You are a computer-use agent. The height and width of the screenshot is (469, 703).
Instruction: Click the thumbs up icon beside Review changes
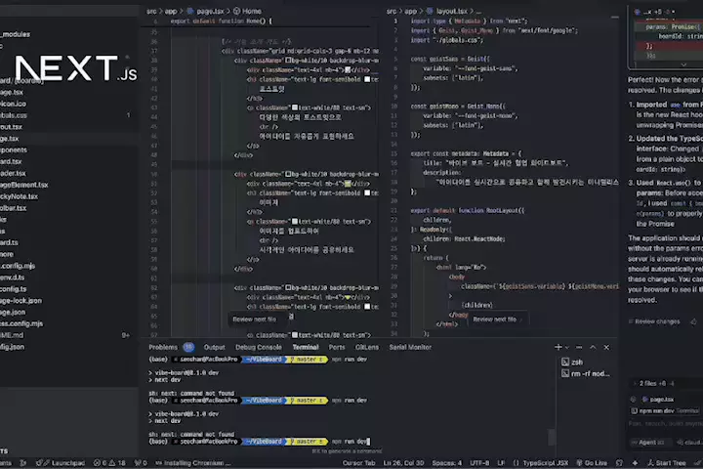pyautogui.click(x=693, y=321)
